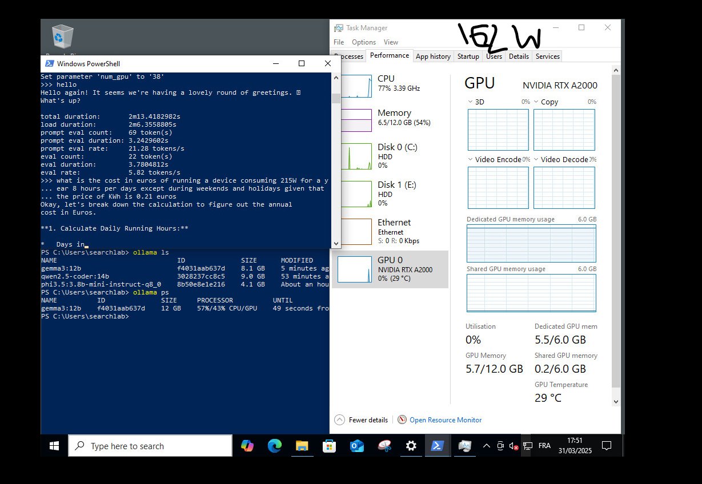Screen dimensions: 702x484
Task: Switch to Task Manager taskbar icon
Action: 465,446
